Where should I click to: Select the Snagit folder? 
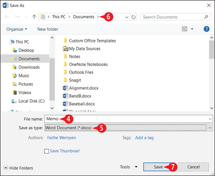72,80
